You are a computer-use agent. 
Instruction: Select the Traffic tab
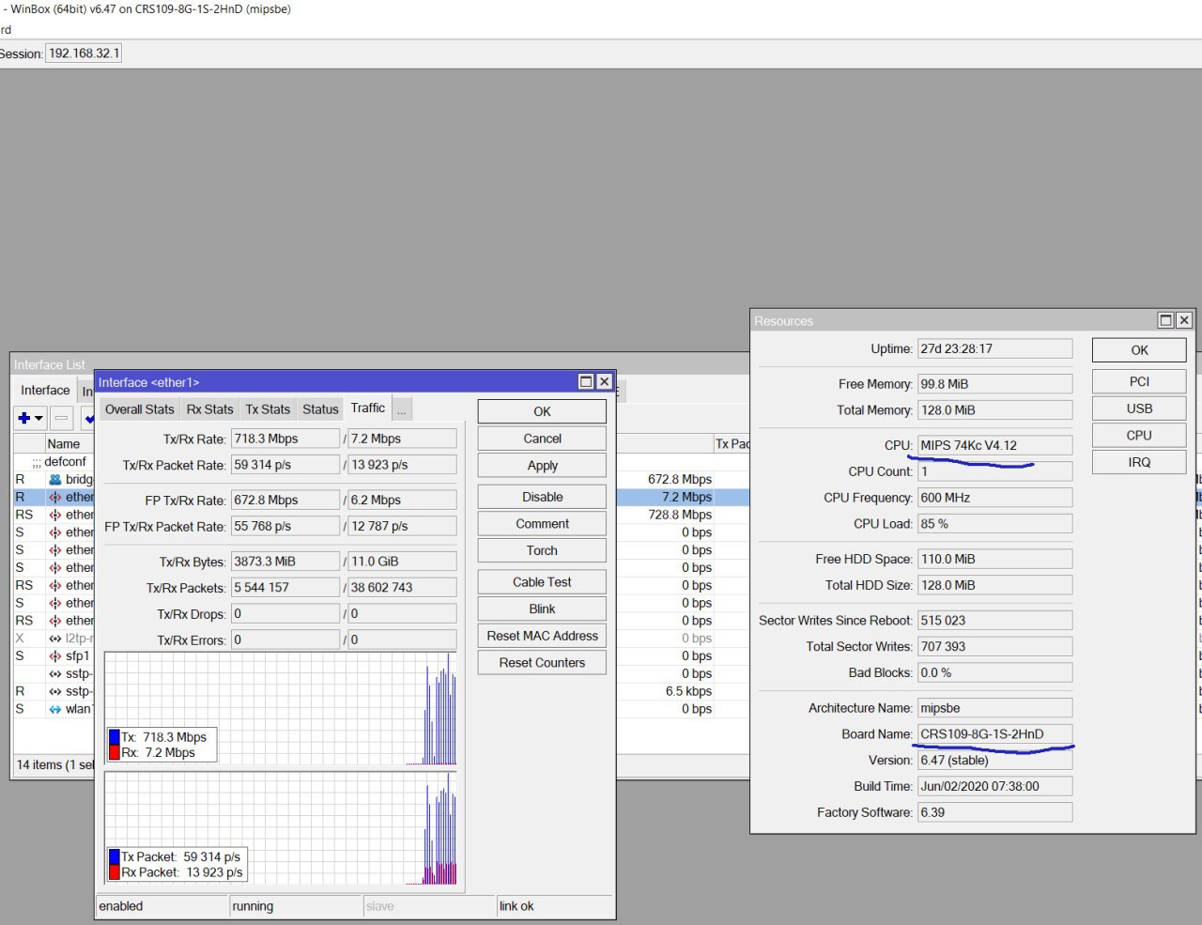pyautogui.click(x=368, y=408)
